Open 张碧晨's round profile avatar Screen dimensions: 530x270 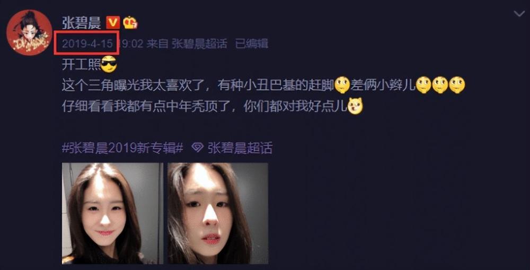[x=29, y=33]
